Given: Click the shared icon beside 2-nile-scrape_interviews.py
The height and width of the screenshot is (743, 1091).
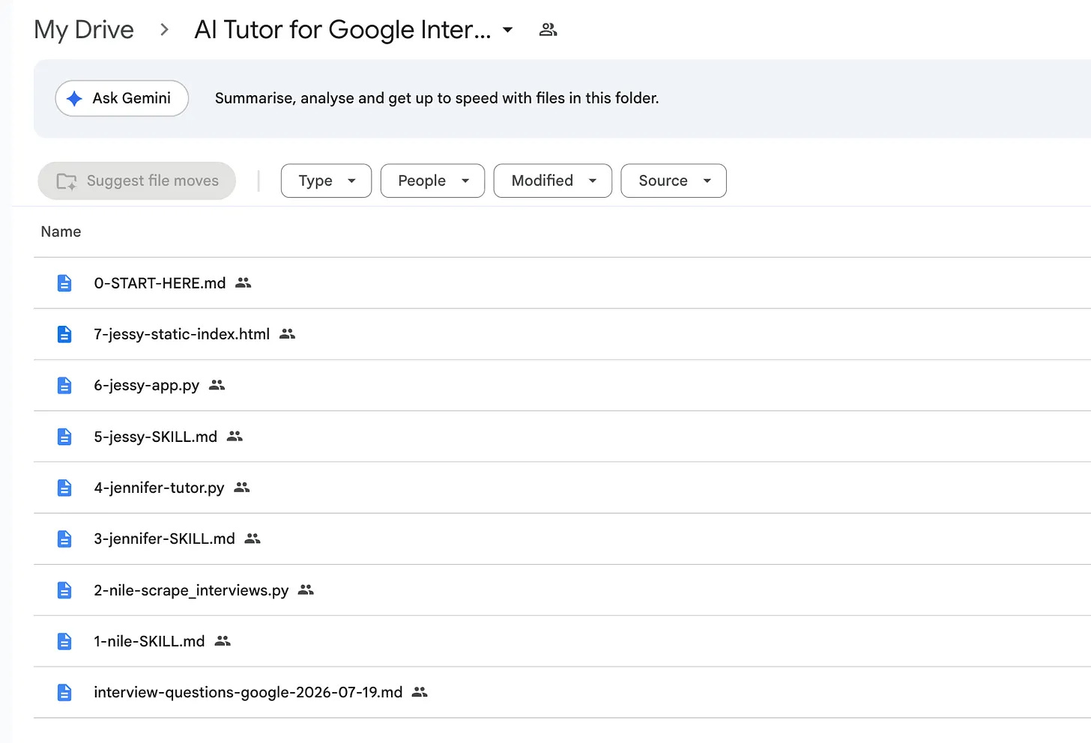Looking at the screenshot, I should [306, 590].
